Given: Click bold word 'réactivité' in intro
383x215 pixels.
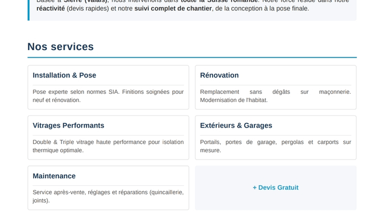Looking at the screenshot, I should pyautogui.click(x=51, y=9).
